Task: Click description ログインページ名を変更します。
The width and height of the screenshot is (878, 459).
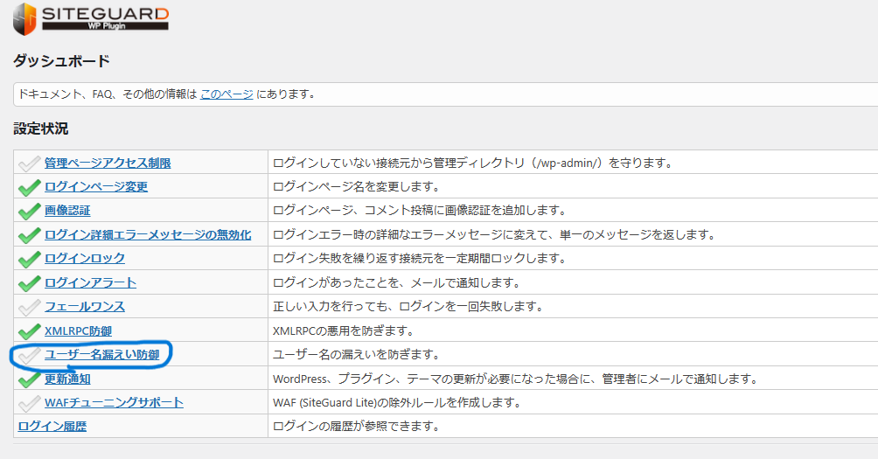Action: pos(356,186)
